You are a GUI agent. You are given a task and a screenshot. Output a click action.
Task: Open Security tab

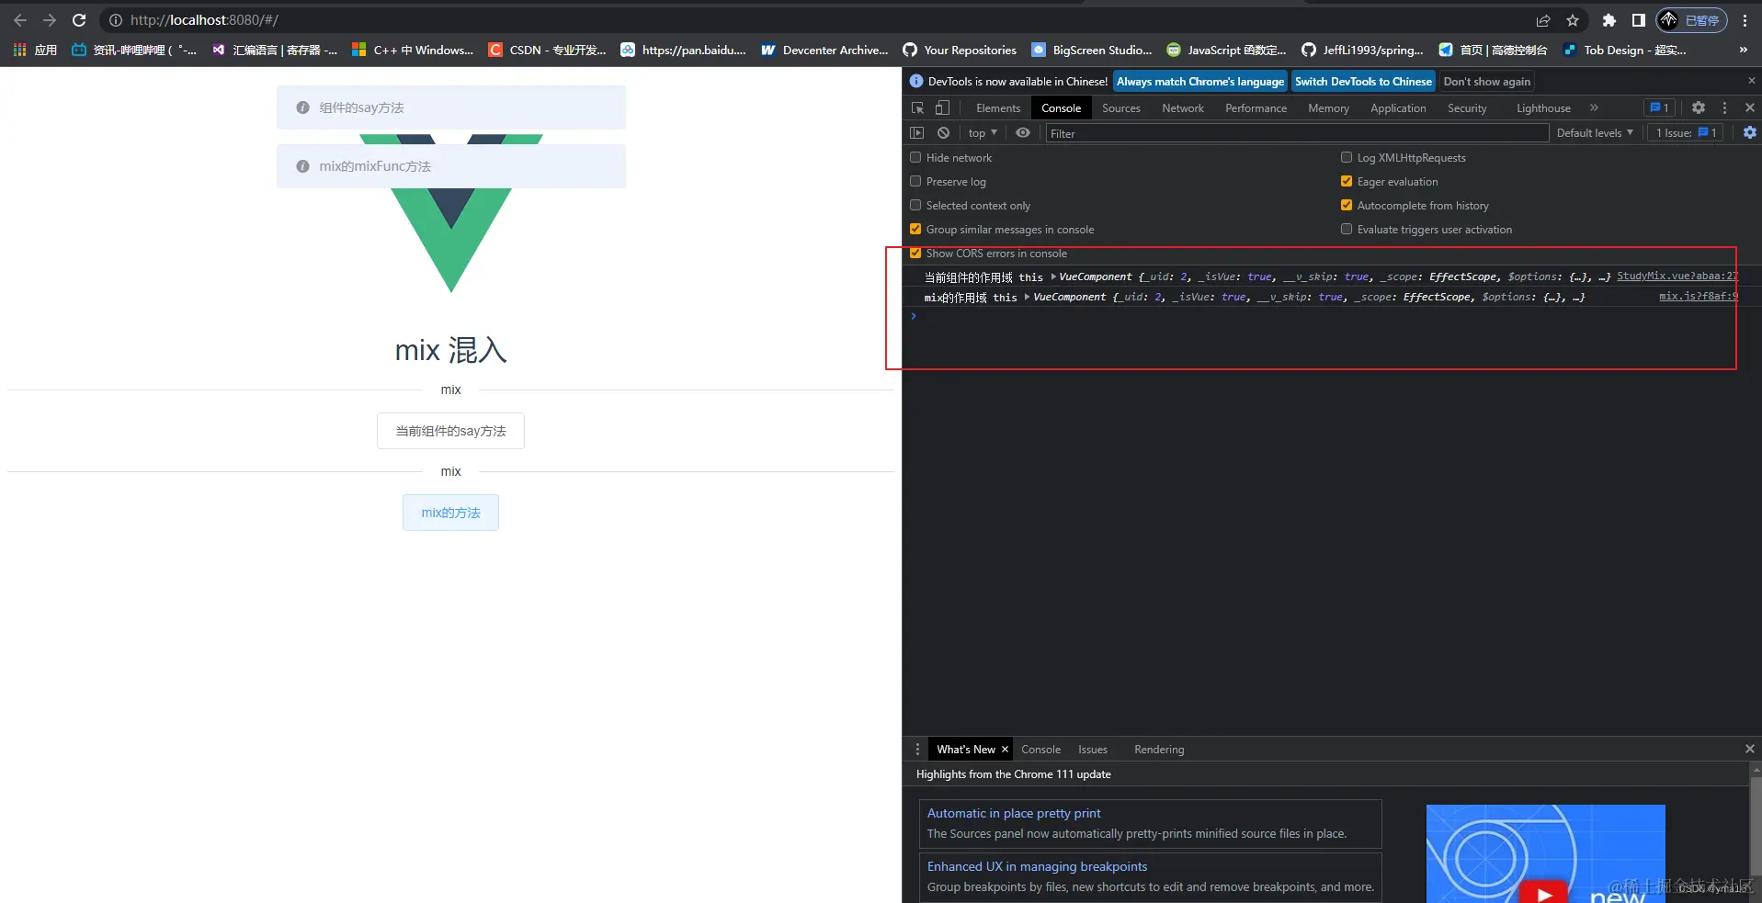coord(1467,108)
